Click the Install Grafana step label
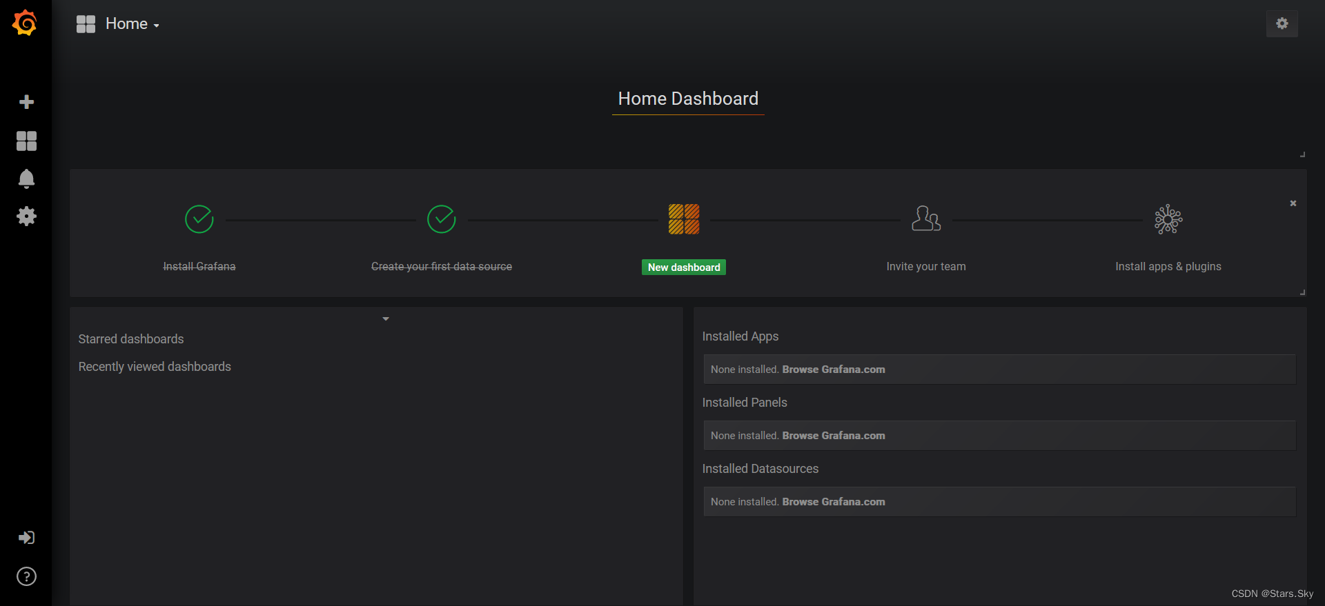1325x606 pixels. [x=199, y=267]
